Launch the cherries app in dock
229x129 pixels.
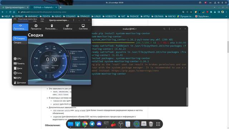tap(113, 124)
